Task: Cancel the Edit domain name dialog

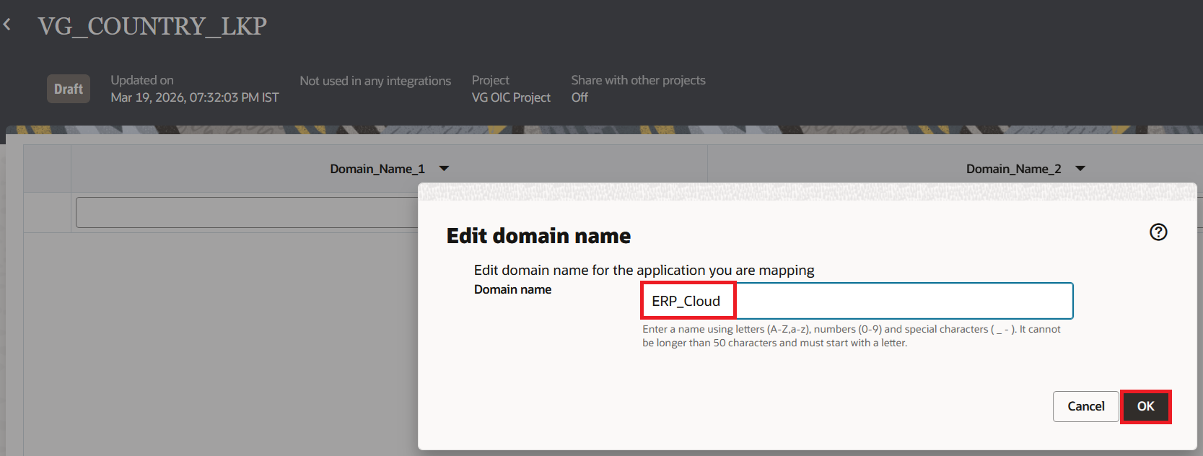Action: (x=1085, y=406)
